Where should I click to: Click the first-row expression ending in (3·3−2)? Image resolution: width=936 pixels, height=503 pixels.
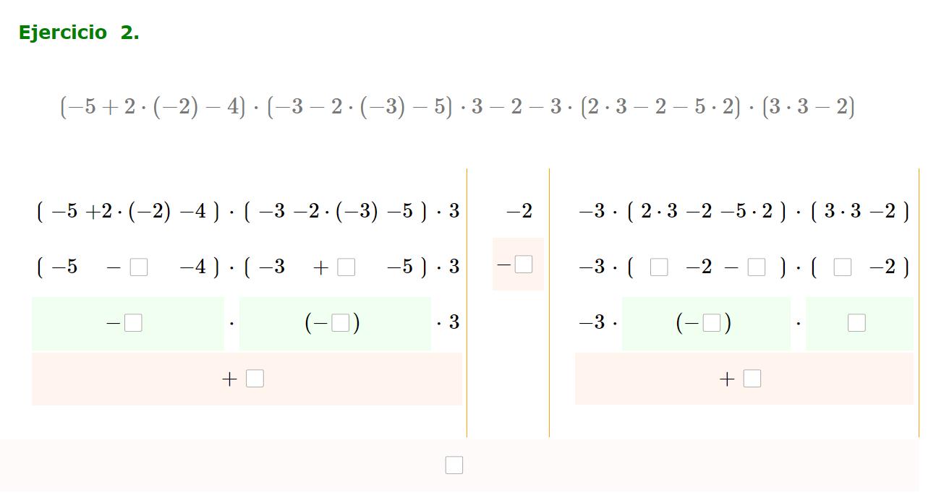pyautogui.click(x=744, y=211)
